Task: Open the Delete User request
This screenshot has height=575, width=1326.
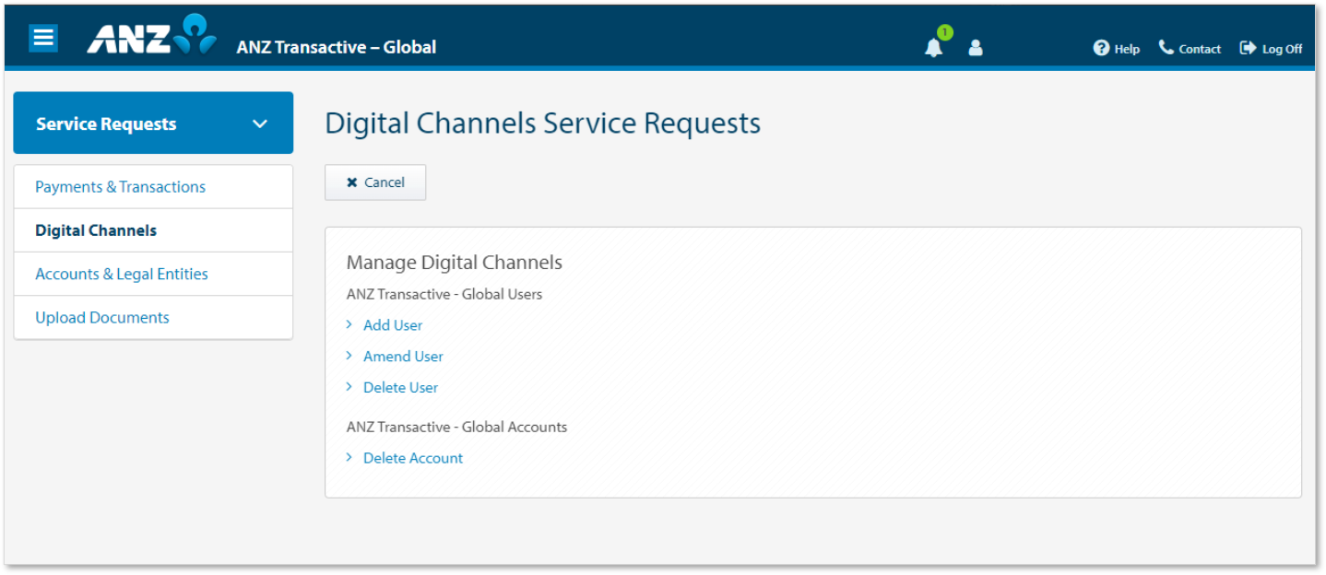Action: click(400, 387)
